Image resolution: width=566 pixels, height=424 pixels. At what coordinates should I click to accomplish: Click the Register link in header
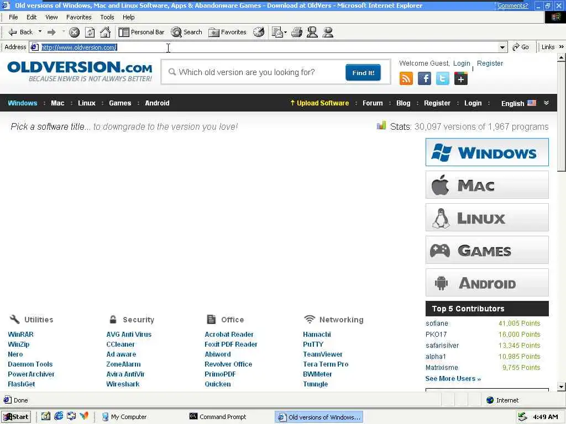490,63
